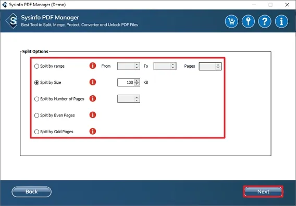Click the title bar application icon

[5, 5]
